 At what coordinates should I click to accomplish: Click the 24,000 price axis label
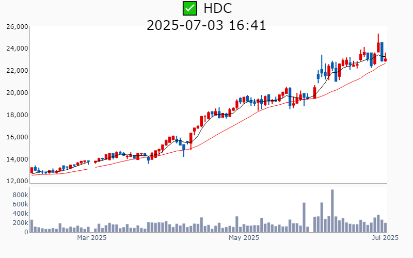[17, 49]
